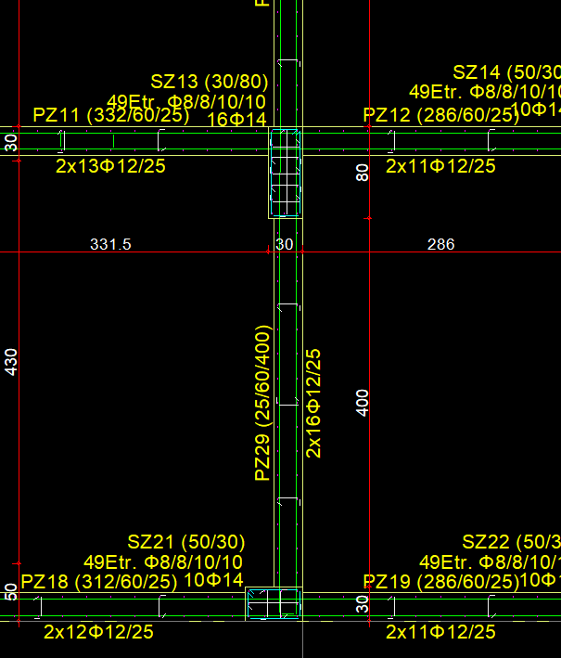Click the 2x12Φ12/25 reinforcement label

point(98,632)
